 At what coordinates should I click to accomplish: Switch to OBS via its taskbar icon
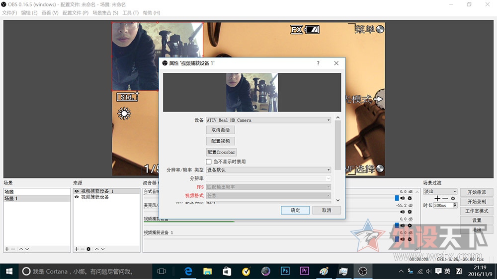pos(363,271)
